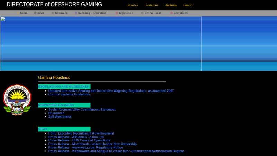The height and width of the screenshot is (156, 277).
Task: Click the broken image icon in banner
Action: tap(3, 19)
